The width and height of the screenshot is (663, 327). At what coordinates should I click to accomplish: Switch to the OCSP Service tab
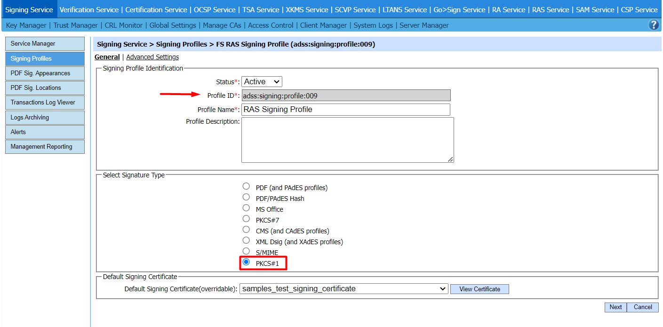click(215, 10)
